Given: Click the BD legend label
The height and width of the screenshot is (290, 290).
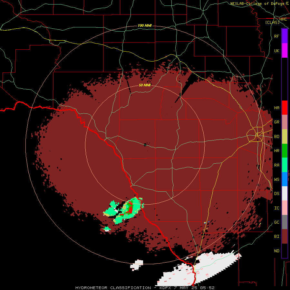Looking at the screenshot, I should [x=276, y=137].
